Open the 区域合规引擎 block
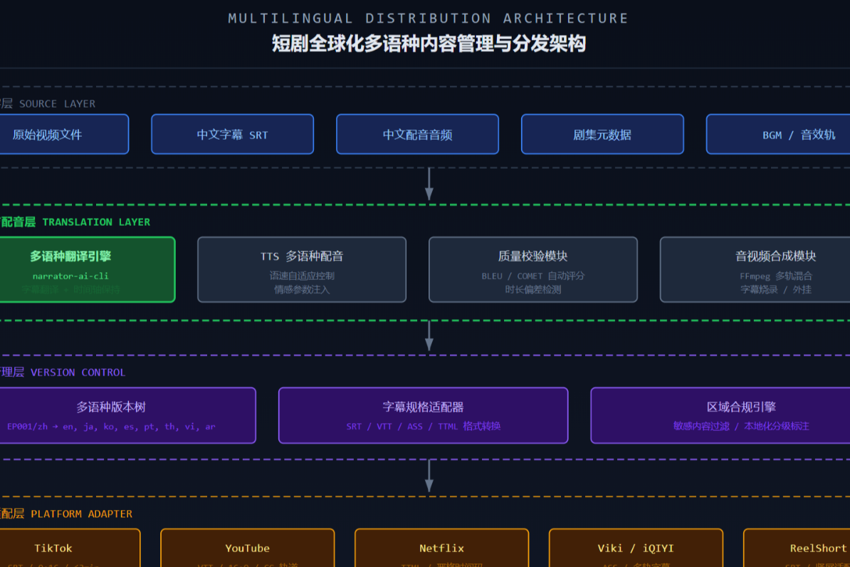Viewport: 850px width, 567px height. pos(720,415)
